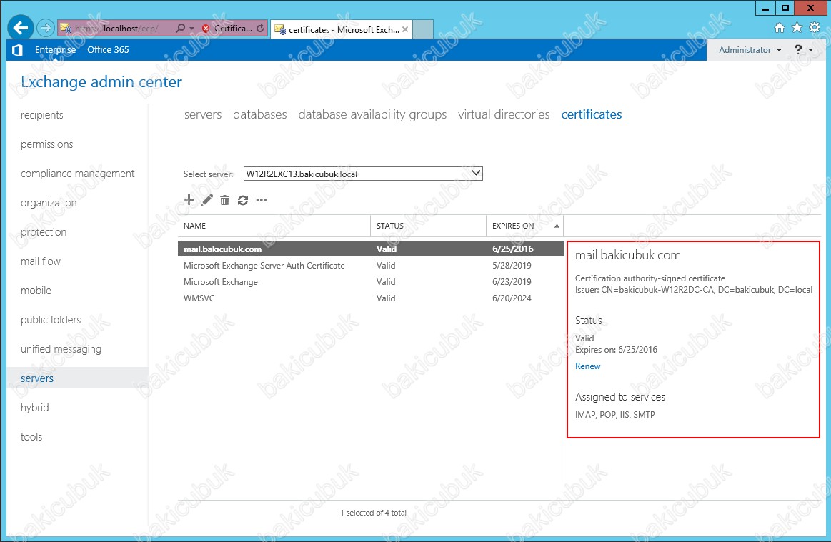Image resolution: width=831 pixels, height=542 pixels.
Task: Expand the address bar autocomplete dropdown arrow
Action: pos(191,29)
